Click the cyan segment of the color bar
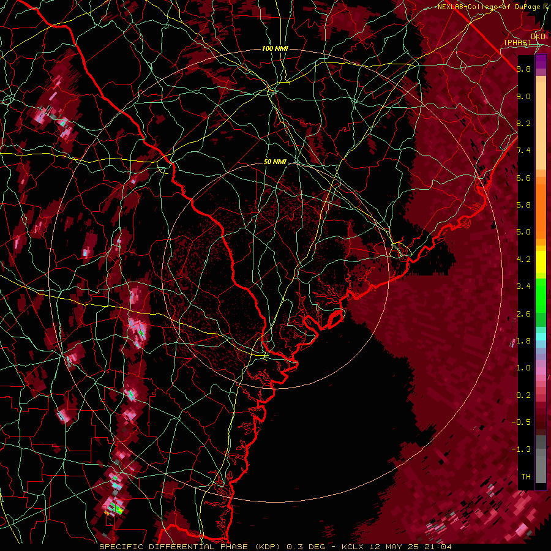This screenshot has width=551, height=551. 541,337
